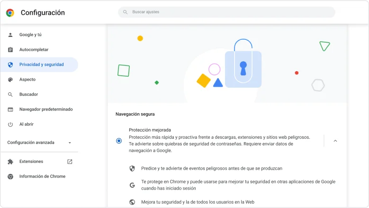Select the Protección mejorada radio button
The image size is (369, 208).
click(x=119, y=141)
